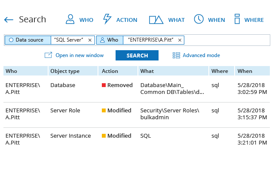Viewport: 275px width, 193px height.
Task: Add an ACTION filter with lightning icon
Action: pyautogui.click(x=120, y=20)
